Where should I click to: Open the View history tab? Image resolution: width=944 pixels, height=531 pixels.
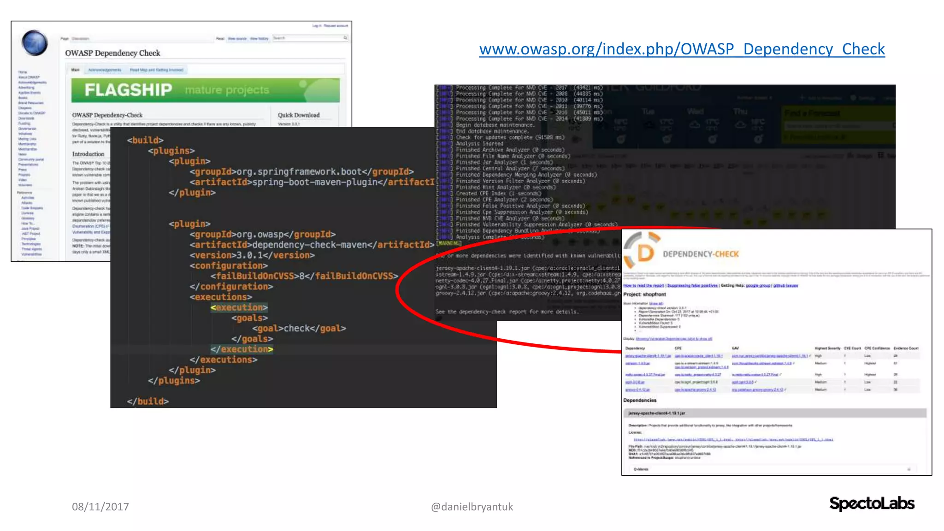coord(259,39)
